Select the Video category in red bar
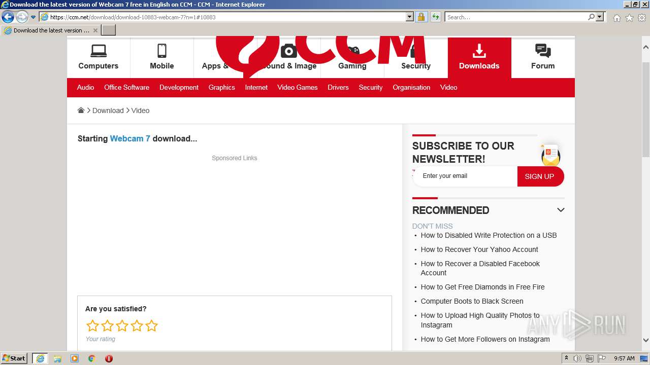 (448, 87)
